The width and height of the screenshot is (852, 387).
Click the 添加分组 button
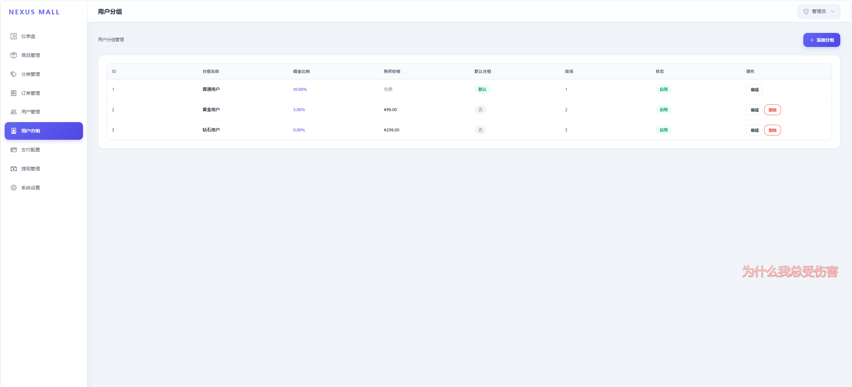coord(822,40)
